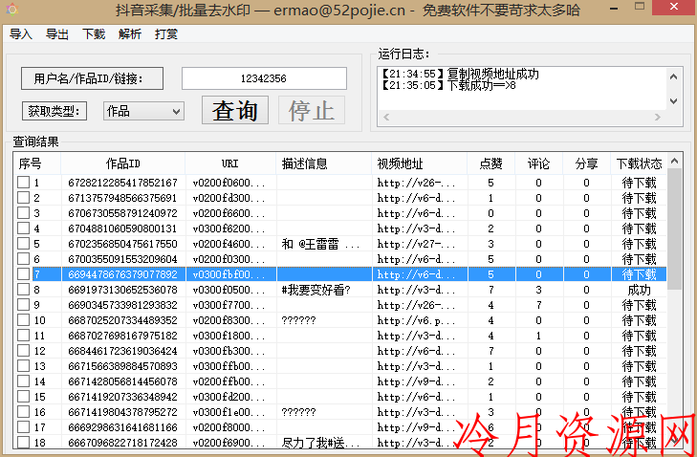Image resolution: width=697 pixels, height=457 pixels.
Task: Open the 下载 menu
Action: tap(94, 34)
